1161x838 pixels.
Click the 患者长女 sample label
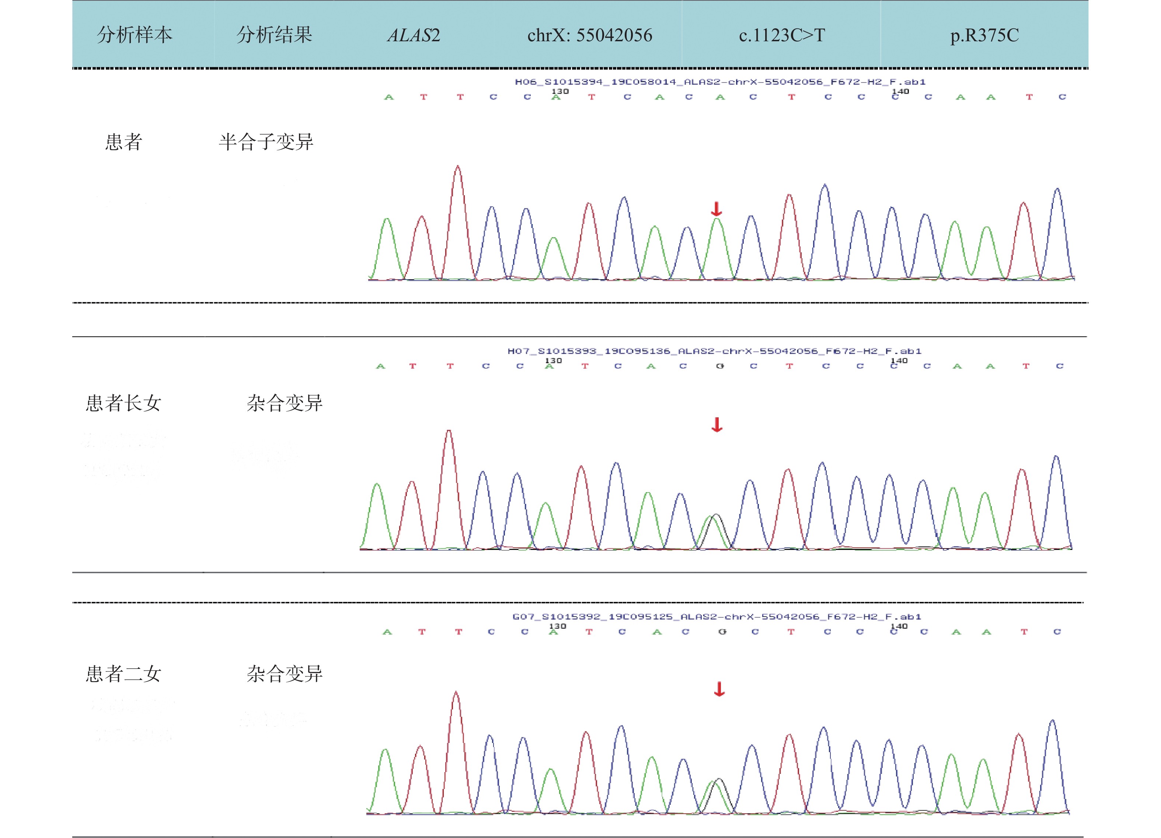tap(123, 403)
